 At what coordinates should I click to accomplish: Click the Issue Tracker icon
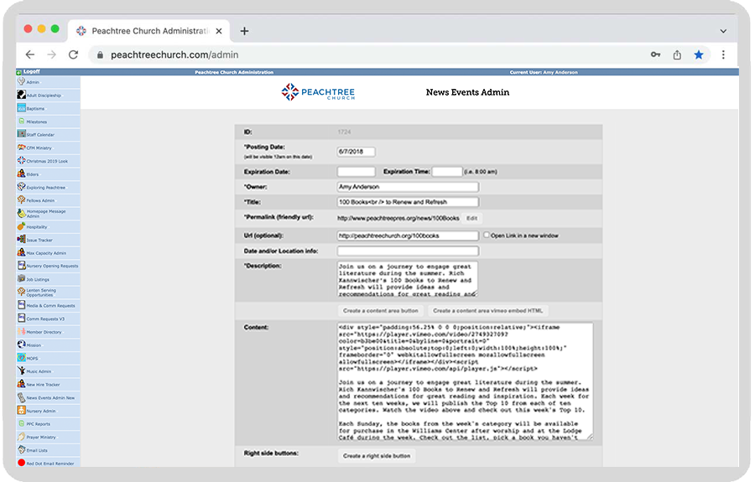click(21, 239)
